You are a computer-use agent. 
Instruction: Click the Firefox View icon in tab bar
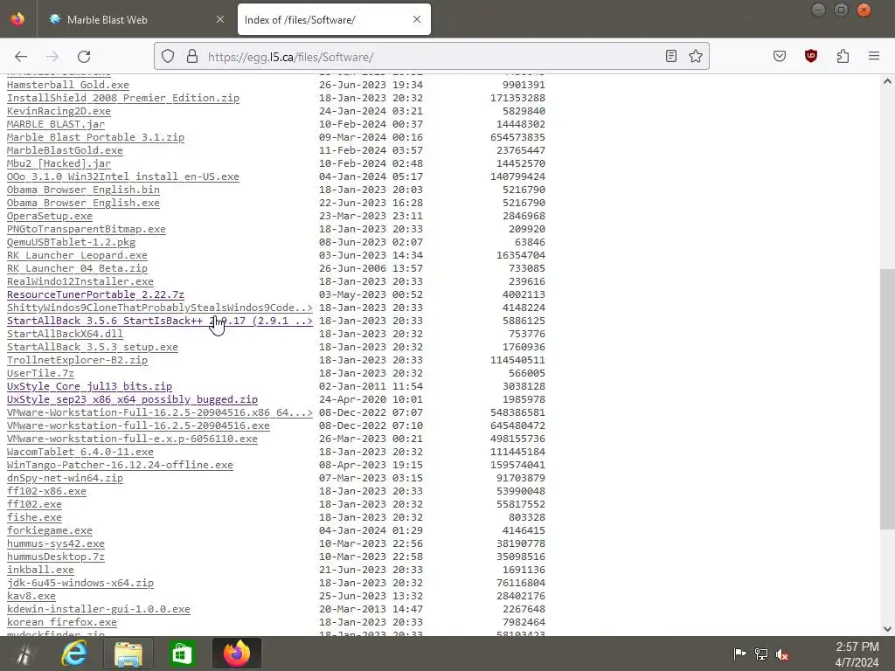pos(17,19)
